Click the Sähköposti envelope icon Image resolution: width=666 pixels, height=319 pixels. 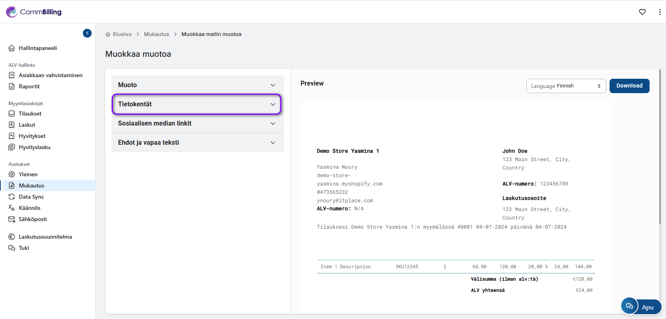point(12,219)
